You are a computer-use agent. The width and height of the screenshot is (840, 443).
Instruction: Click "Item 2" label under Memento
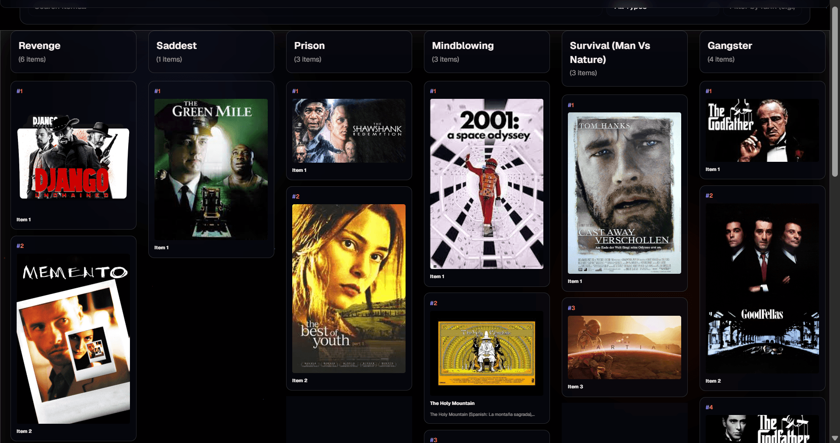click(24, 431)
